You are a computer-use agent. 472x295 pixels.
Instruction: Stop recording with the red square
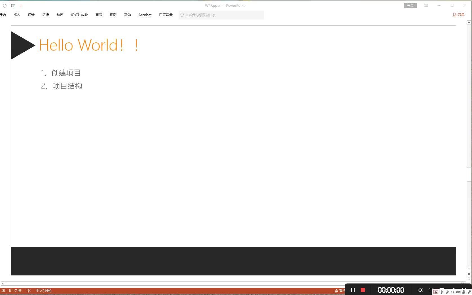[x=363, y=290]
